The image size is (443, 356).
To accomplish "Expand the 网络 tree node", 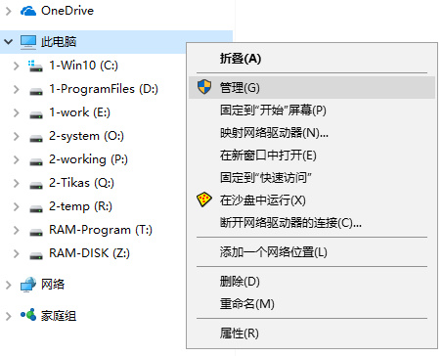I will point(9,285).
